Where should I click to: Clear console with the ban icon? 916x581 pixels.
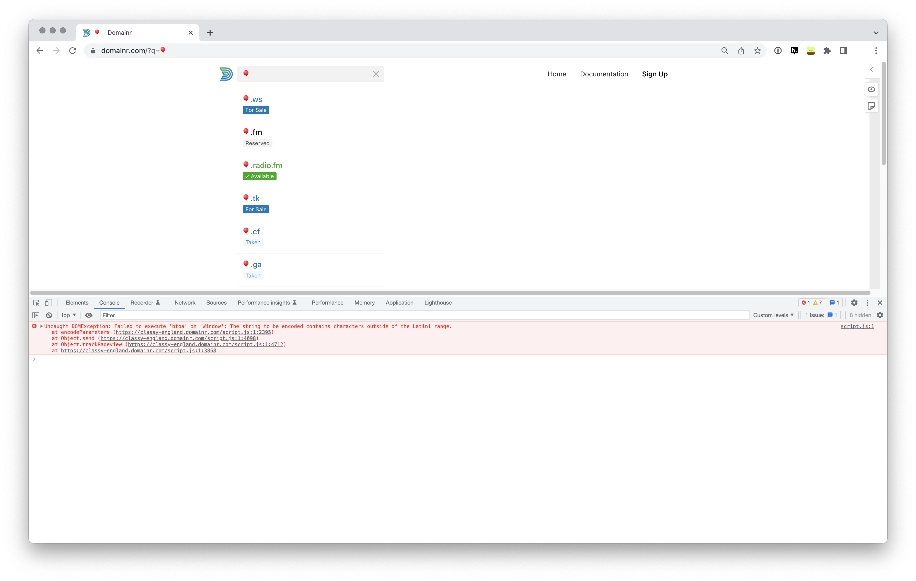[x=49, y=315]
